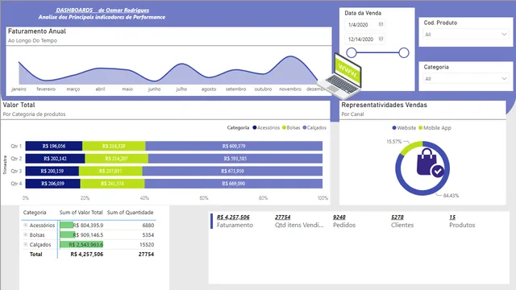
Task: Click the Faturamento Anual chart title
Action: [37, 31]
